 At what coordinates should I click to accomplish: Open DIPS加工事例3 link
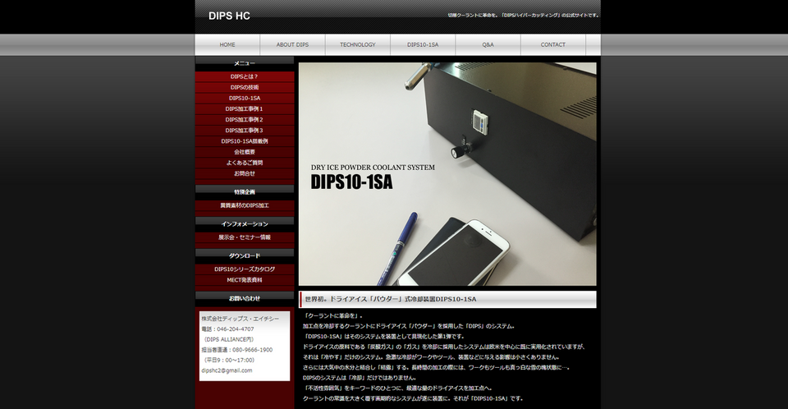point(245,131)
